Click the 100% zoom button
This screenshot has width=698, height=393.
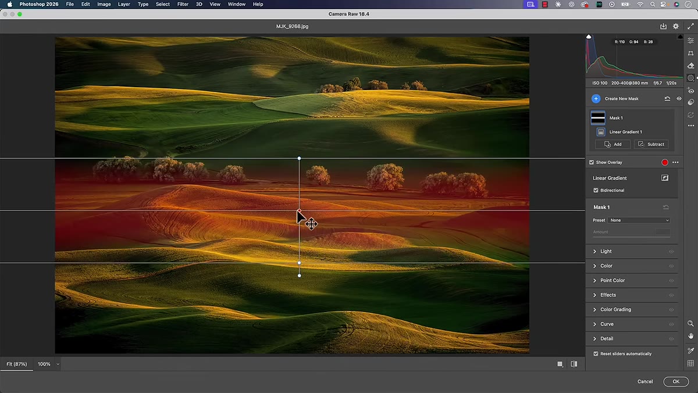coord(44,364)
